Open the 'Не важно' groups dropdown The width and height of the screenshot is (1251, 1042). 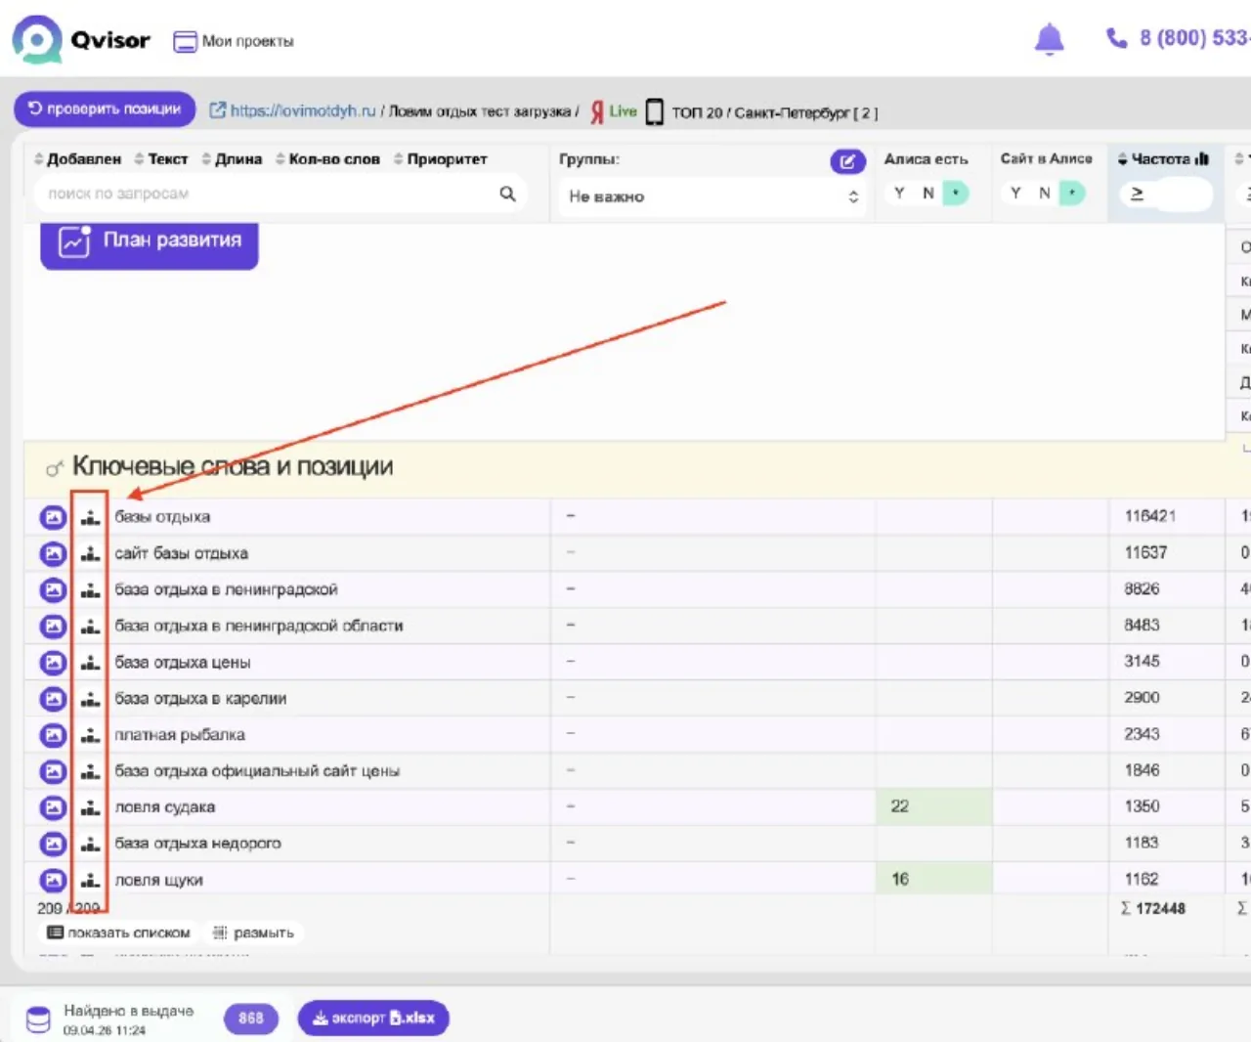712,196
